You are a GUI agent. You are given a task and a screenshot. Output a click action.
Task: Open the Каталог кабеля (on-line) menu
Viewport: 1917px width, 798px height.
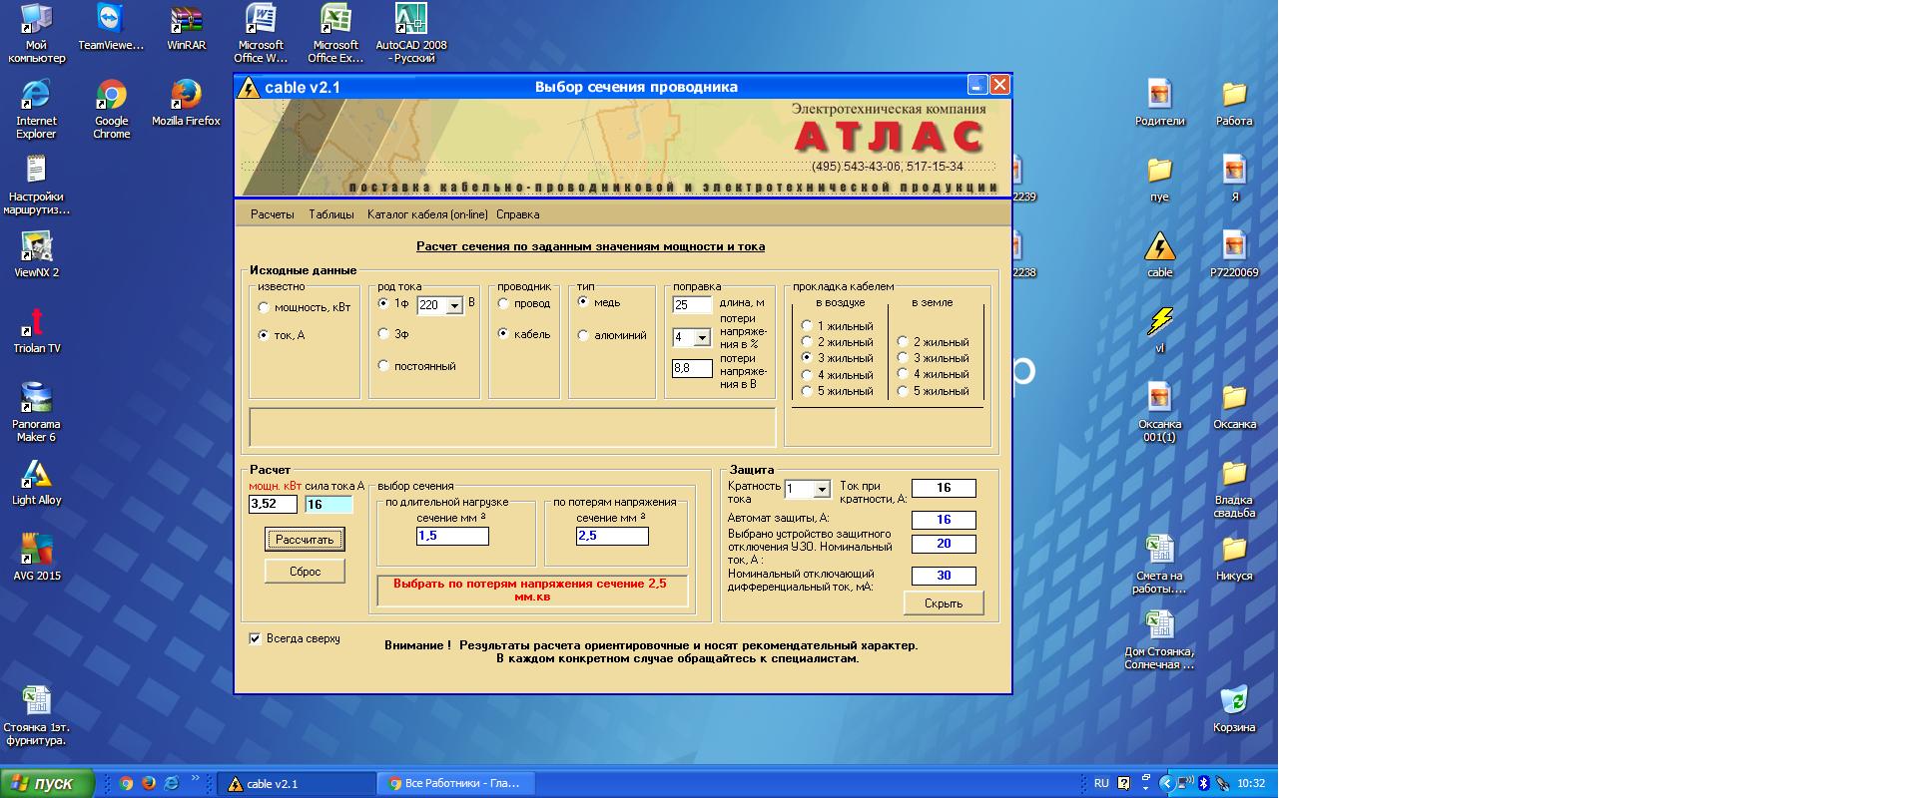(427, 214)
